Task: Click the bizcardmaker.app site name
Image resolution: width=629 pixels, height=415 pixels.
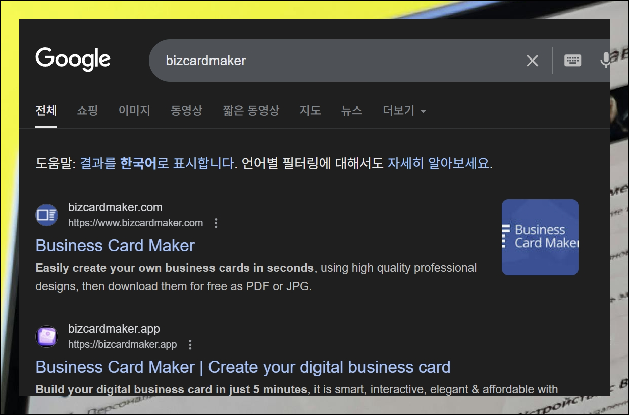Action: pos(114,329)
